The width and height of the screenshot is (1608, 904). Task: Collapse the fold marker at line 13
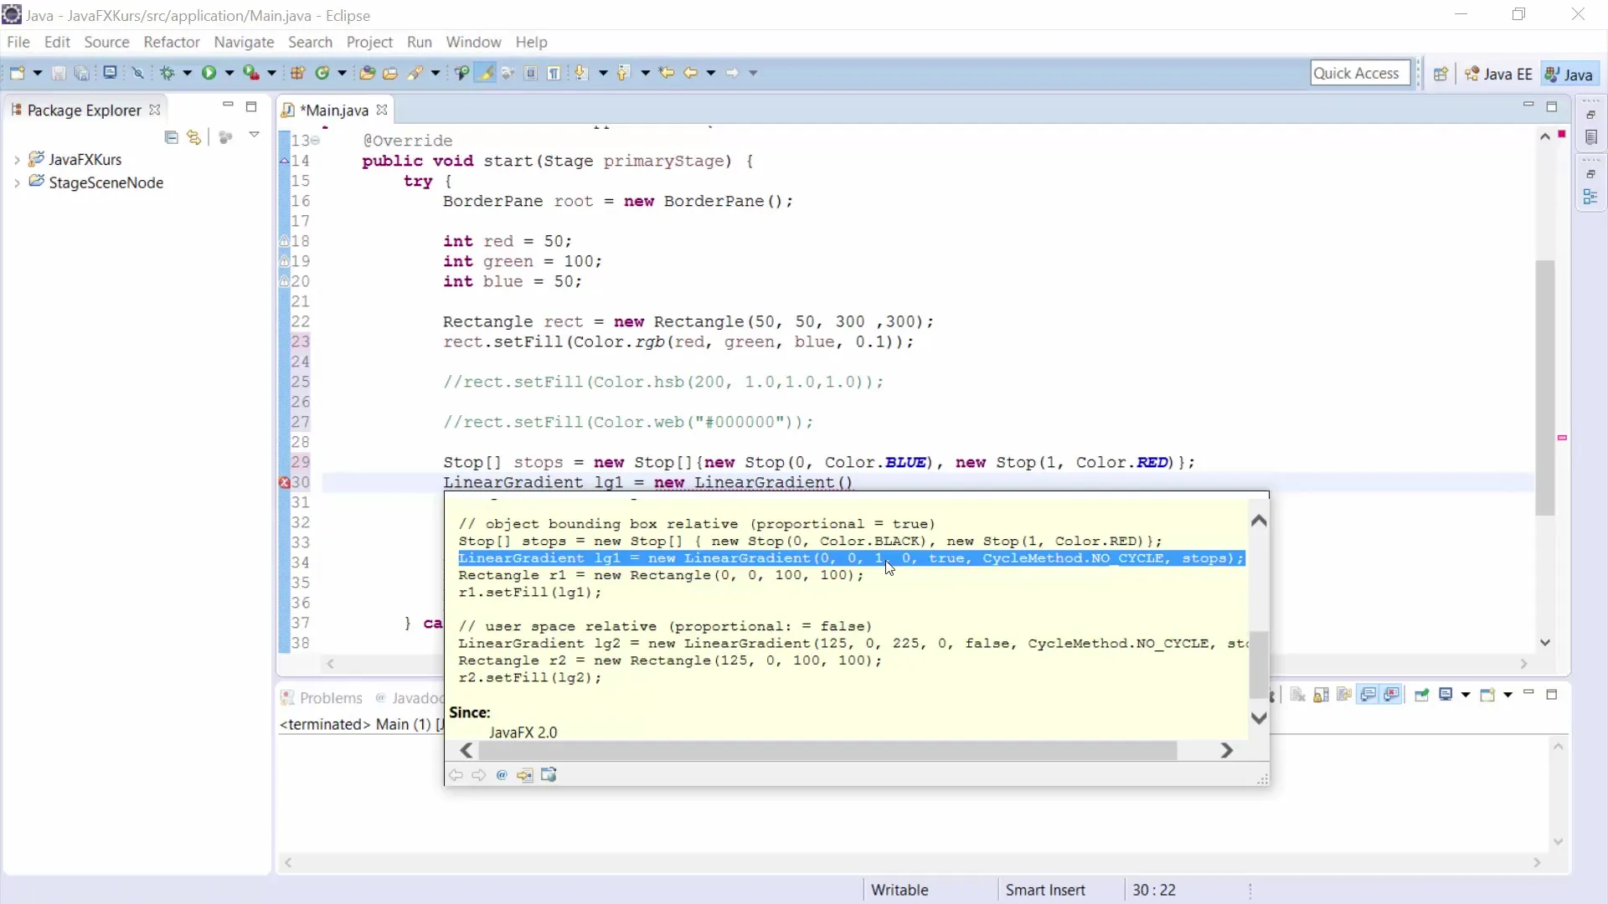(x=316, y=141)
